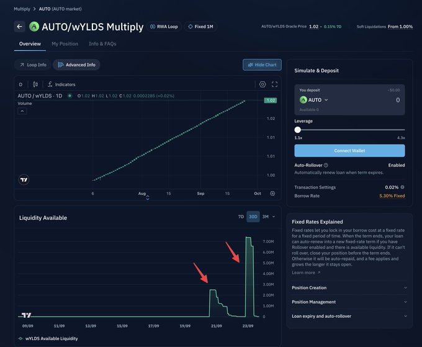The image size is (422, 347).
Task: Enter fullscreen chart mode
Action: click(x=274, y=84)
